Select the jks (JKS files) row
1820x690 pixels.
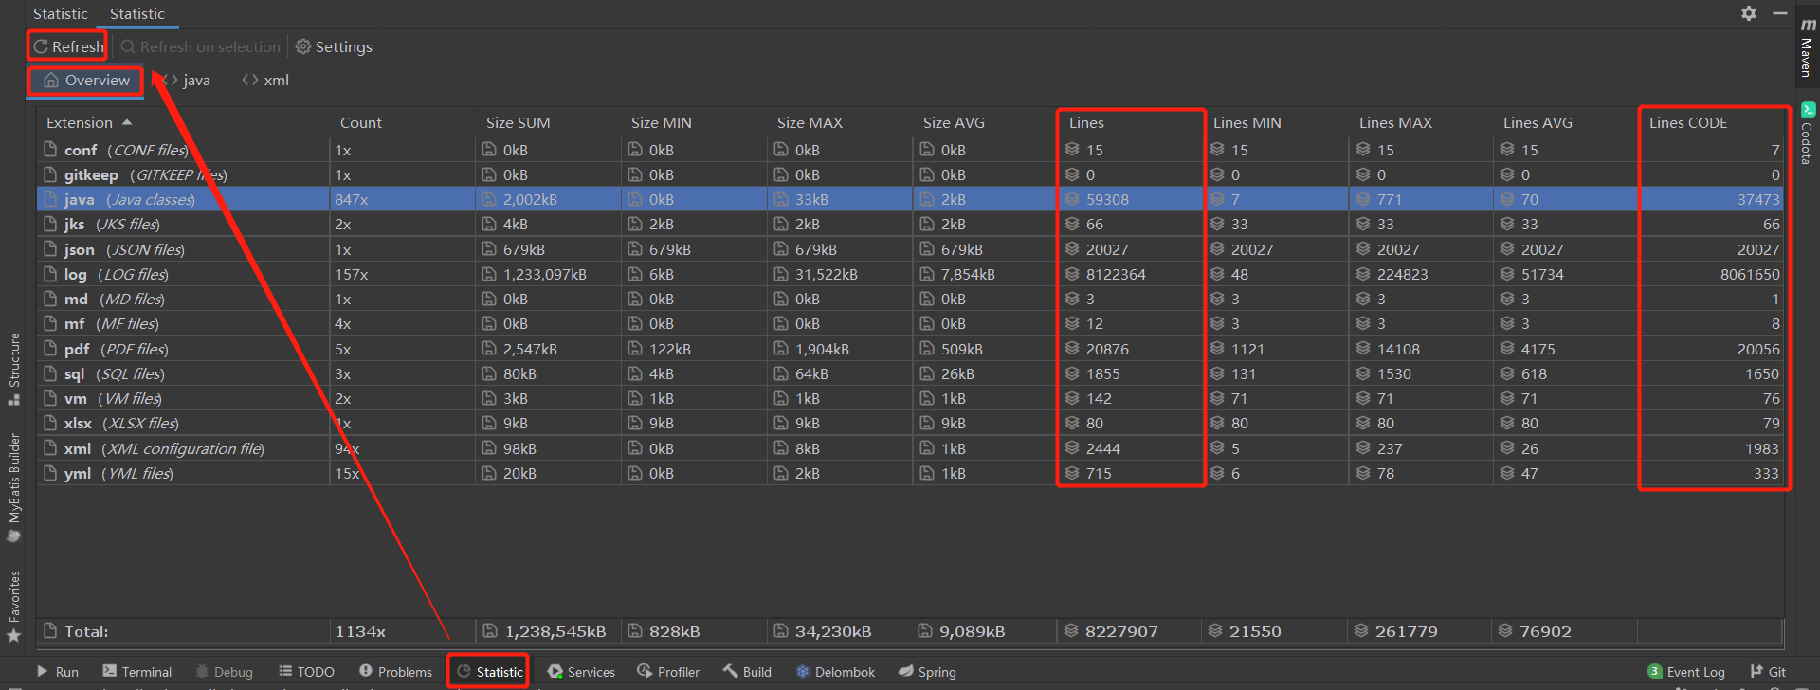[910, 224]
